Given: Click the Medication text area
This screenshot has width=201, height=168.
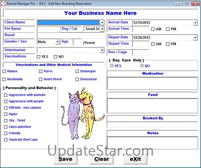Looking at the screenshot, I should 152,83.
